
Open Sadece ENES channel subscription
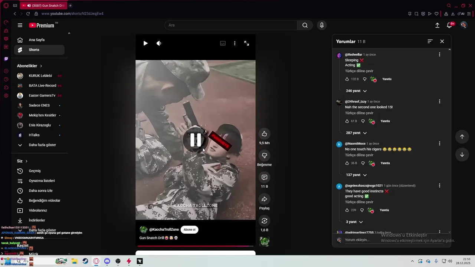[39, 105]
